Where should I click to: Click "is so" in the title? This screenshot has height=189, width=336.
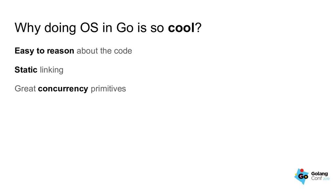[x=151, y=28]
